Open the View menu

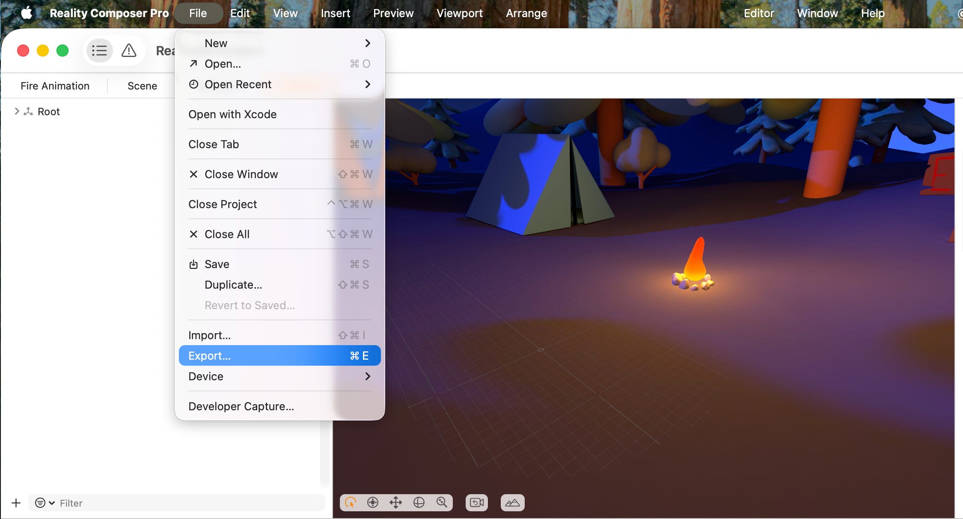(285, 13)
